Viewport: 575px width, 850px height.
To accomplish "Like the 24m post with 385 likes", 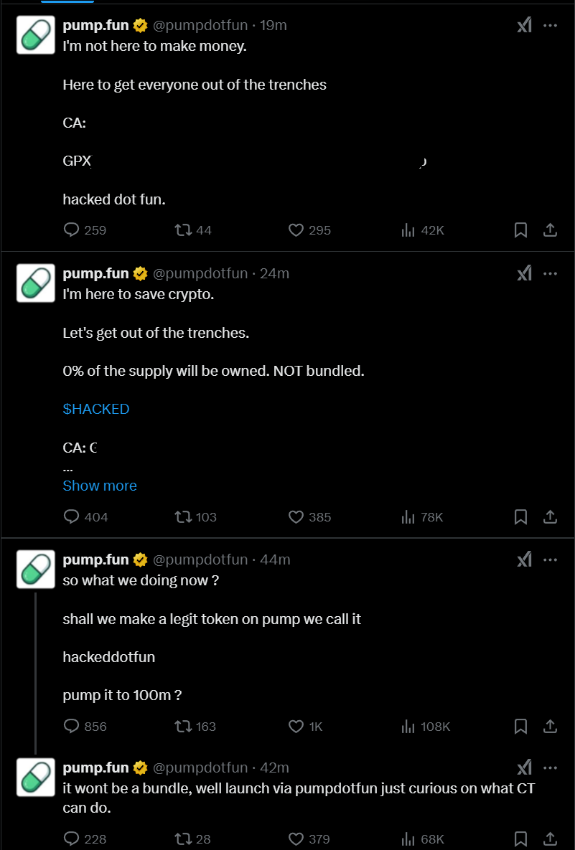I will tap(296, 516).
